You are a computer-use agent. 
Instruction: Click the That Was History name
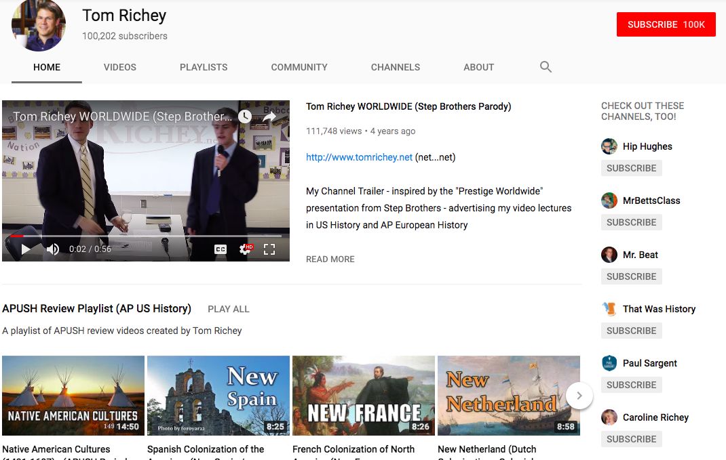click(659, 309)
